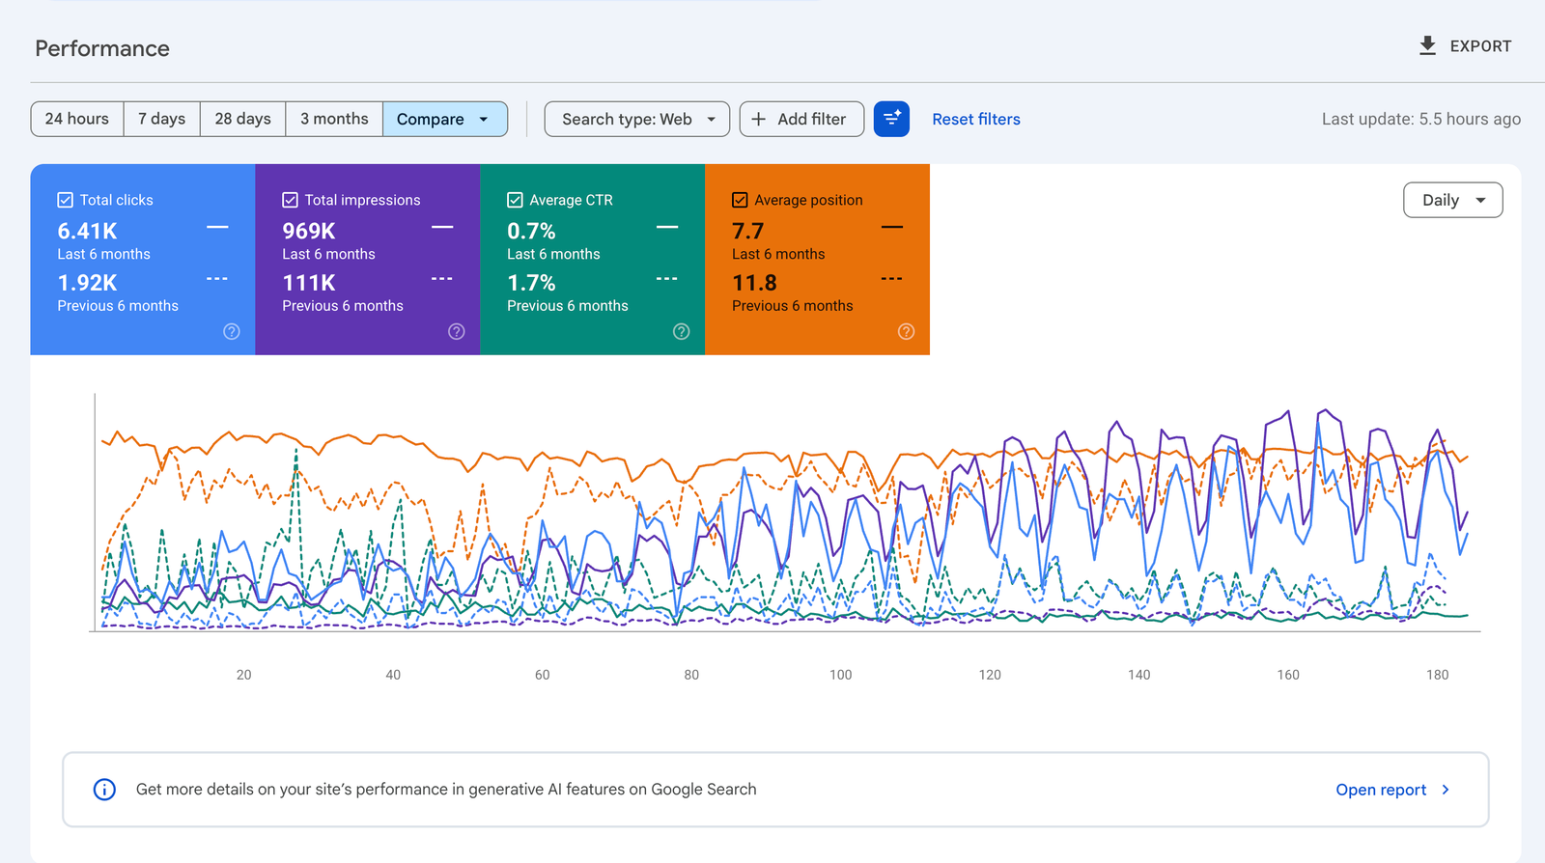This screenshot has height=863, width=1545.
Task: Click the 1.92K previous clicks value
Action: coord(87,283)
